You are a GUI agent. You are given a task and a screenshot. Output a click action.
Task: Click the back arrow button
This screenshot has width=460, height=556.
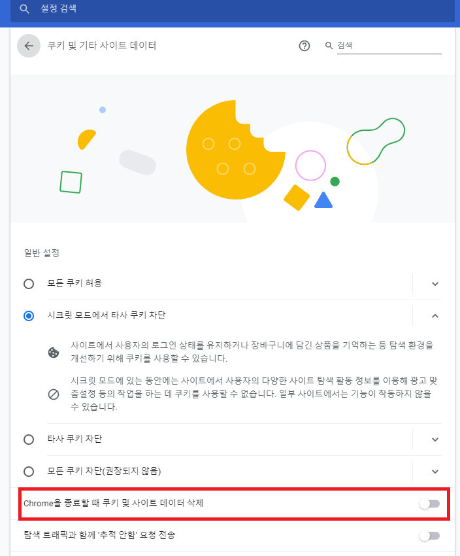tap(29, 46)
